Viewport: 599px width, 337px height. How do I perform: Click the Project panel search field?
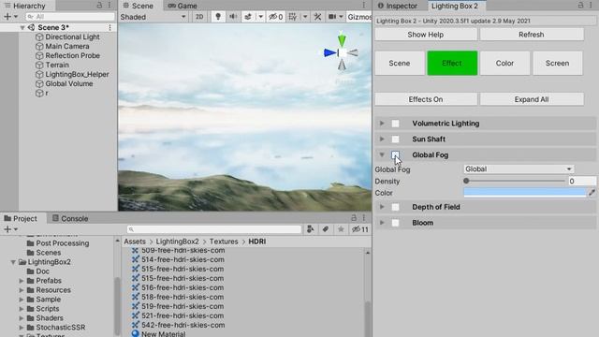click(x=214, y=229)
